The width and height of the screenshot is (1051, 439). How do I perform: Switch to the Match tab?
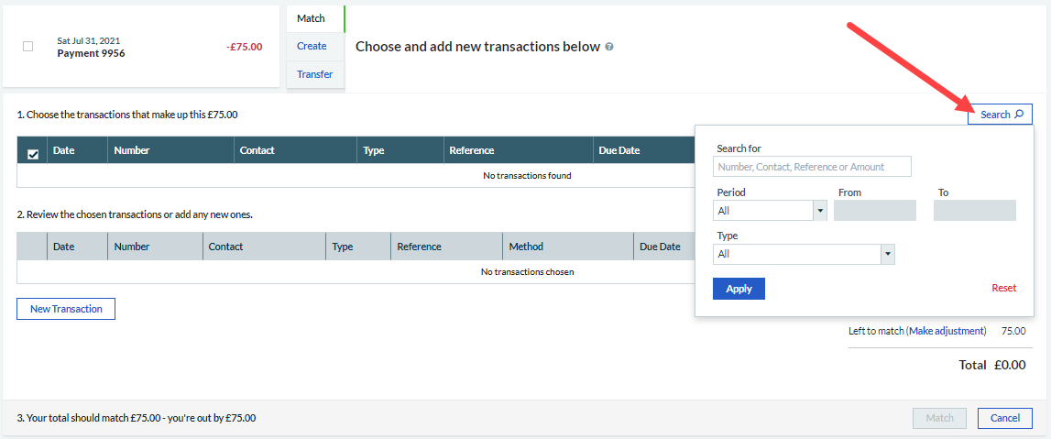[x=312, y=18]
